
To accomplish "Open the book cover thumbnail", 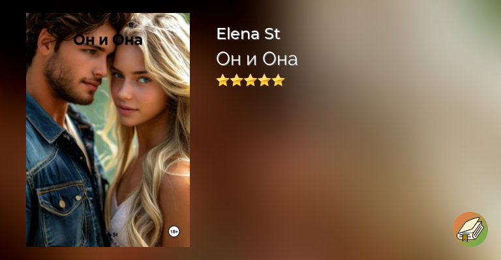I will tap(108, 130).
